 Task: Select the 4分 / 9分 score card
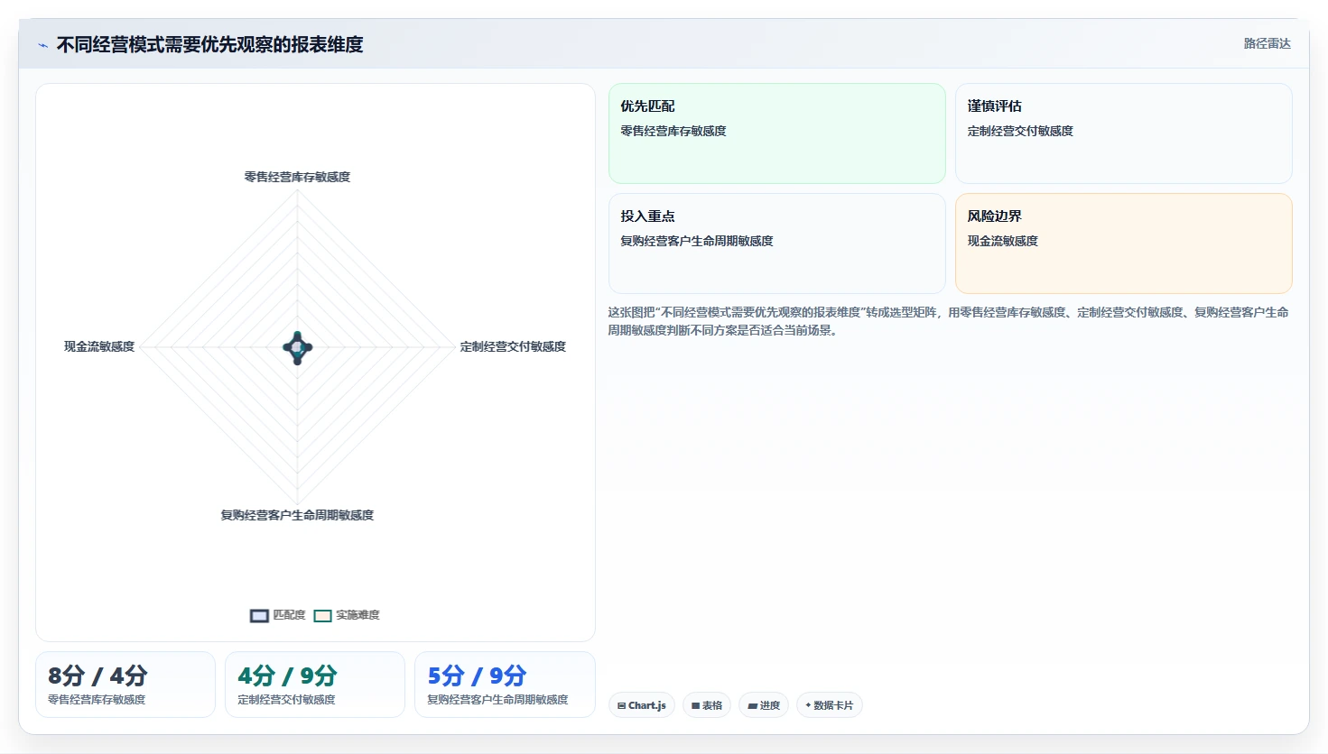point(315,685)
